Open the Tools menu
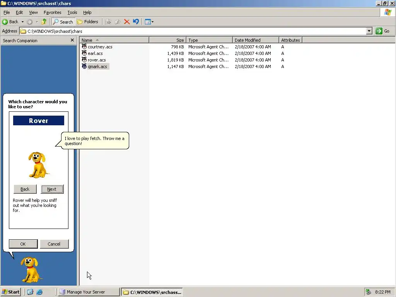 (x=72, y=12)
